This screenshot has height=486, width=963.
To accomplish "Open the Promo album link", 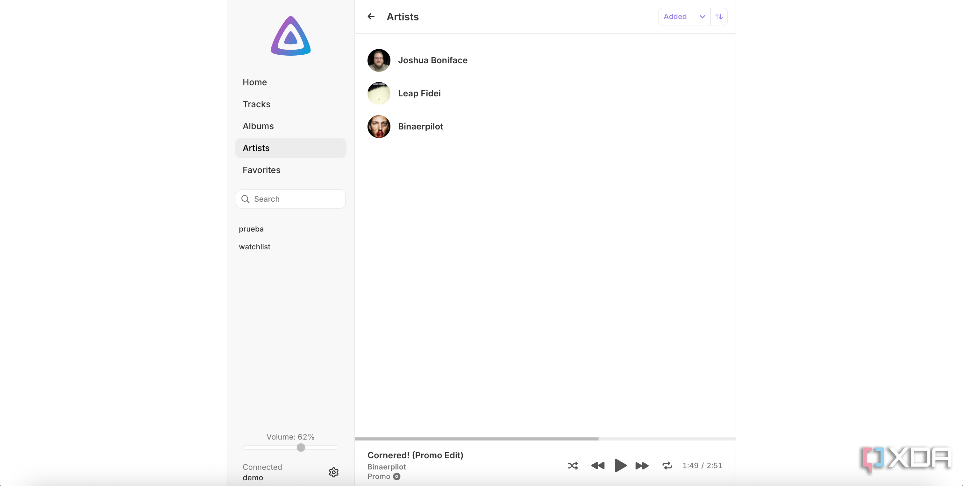I will pyautogui.click(x=379, y=477).
